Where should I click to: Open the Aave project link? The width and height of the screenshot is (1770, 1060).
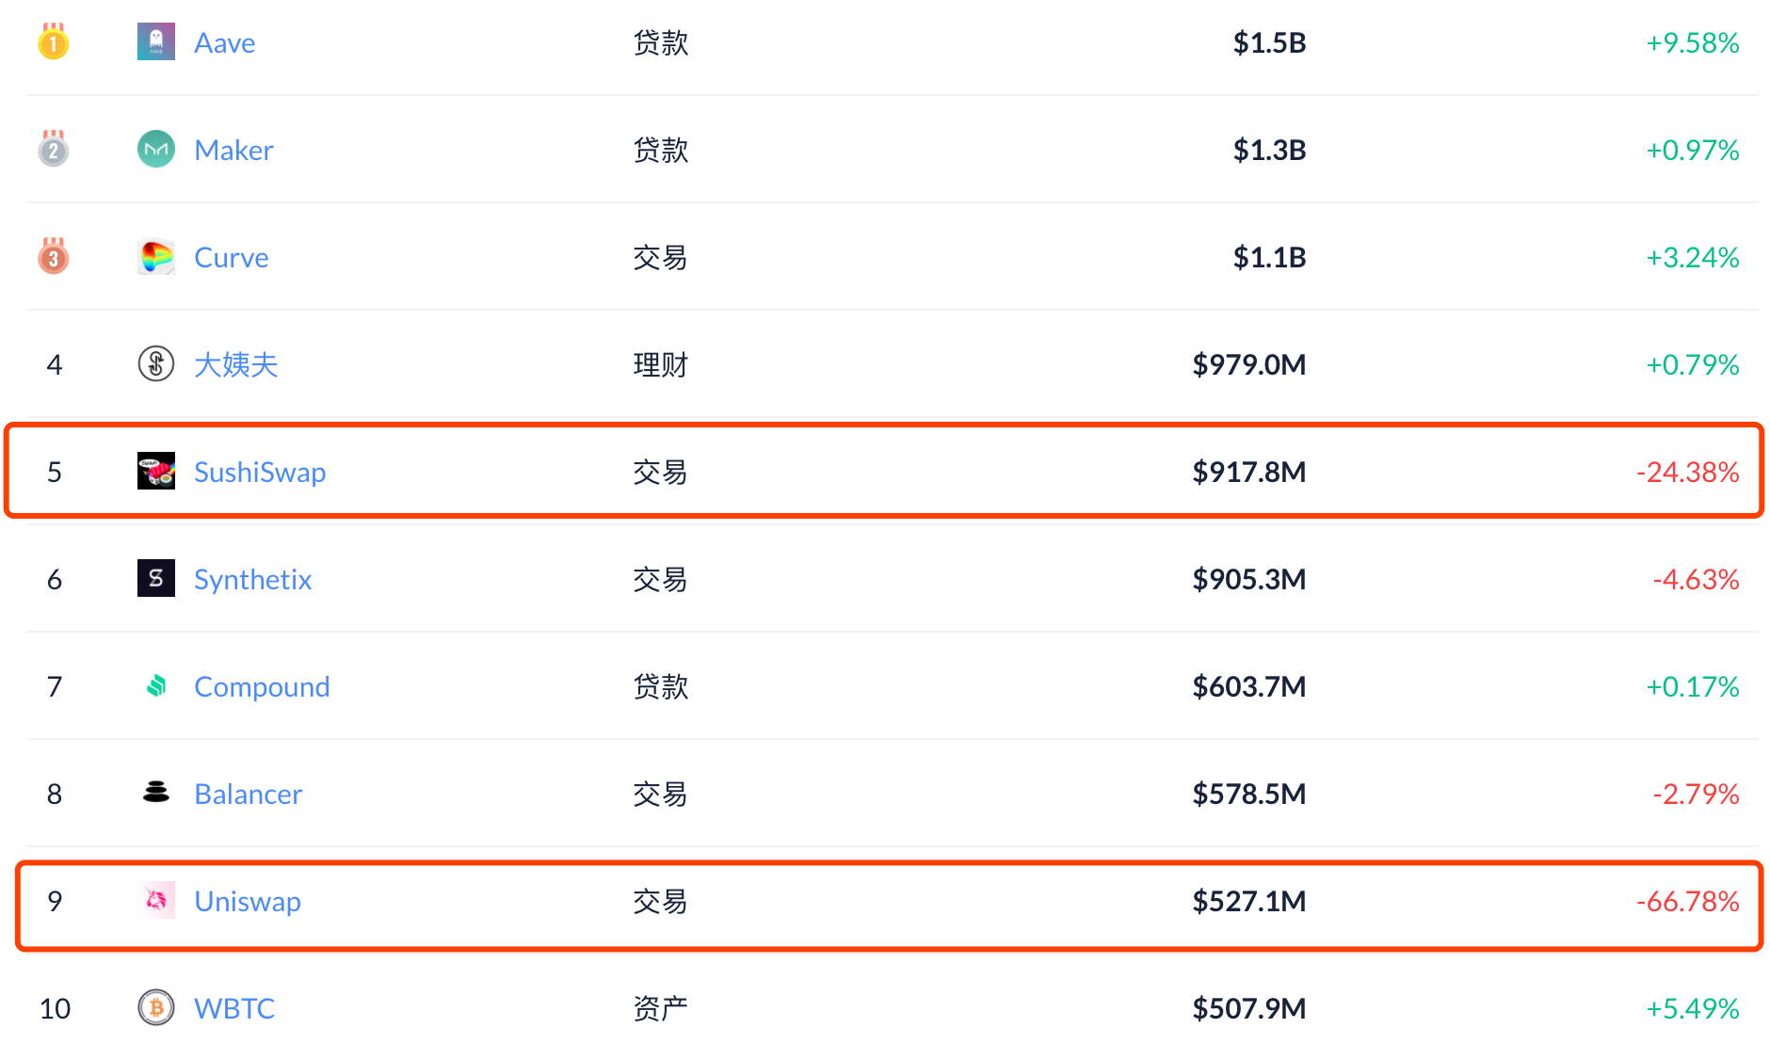click(224, 42)
